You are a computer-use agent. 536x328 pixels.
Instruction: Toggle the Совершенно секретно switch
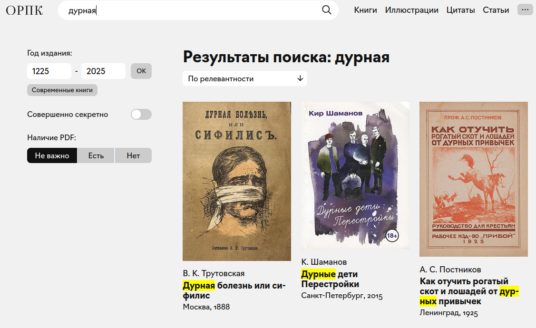(141, 115)
